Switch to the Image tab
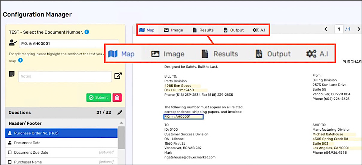Viewport: 362px width, 165px height. (x=174, y=30)
